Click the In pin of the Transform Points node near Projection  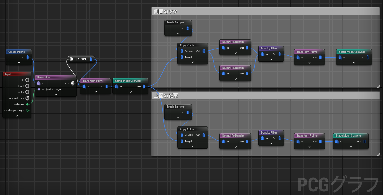(84, 86)
